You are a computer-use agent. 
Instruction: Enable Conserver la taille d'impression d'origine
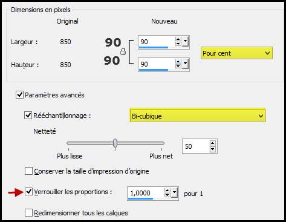28,171
